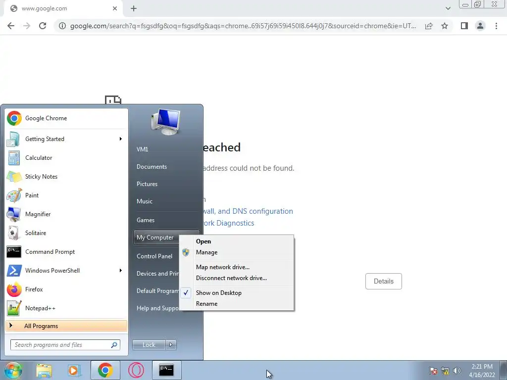Click the Lock button
507x380 pixels.
[149, 345]
